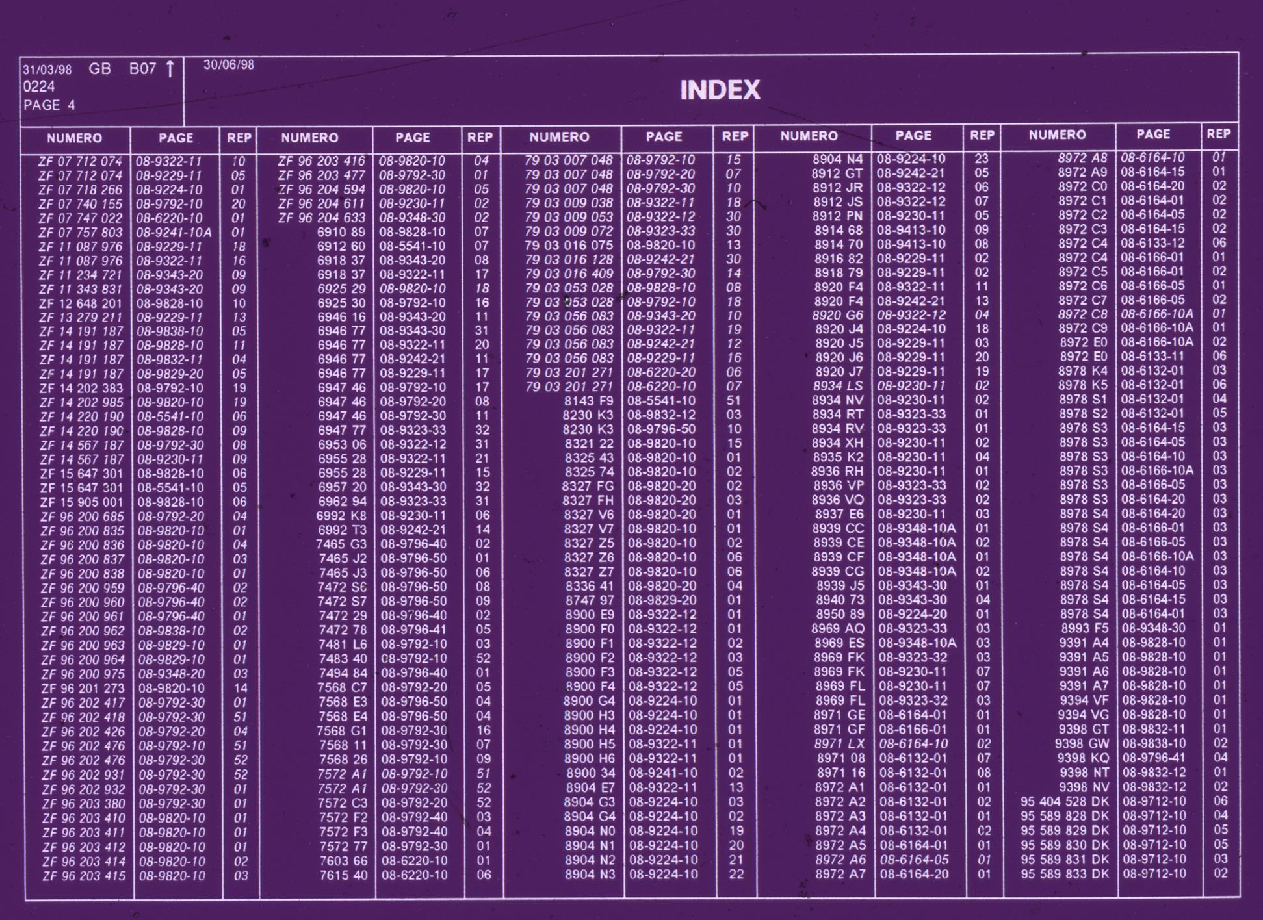The image size is (1263, 920).
Task: Select entry 8143 F9
Action: tap(588, 401)
